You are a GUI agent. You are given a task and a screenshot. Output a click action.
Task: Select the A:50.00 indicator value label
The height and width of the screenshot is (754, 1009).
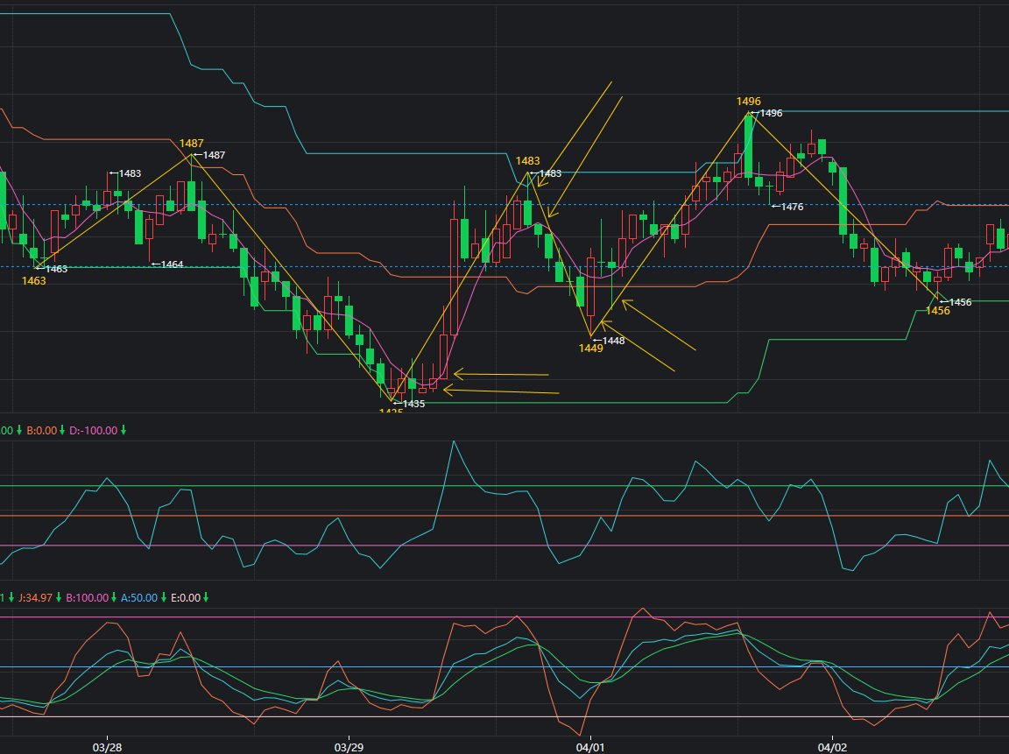(138, 598)
